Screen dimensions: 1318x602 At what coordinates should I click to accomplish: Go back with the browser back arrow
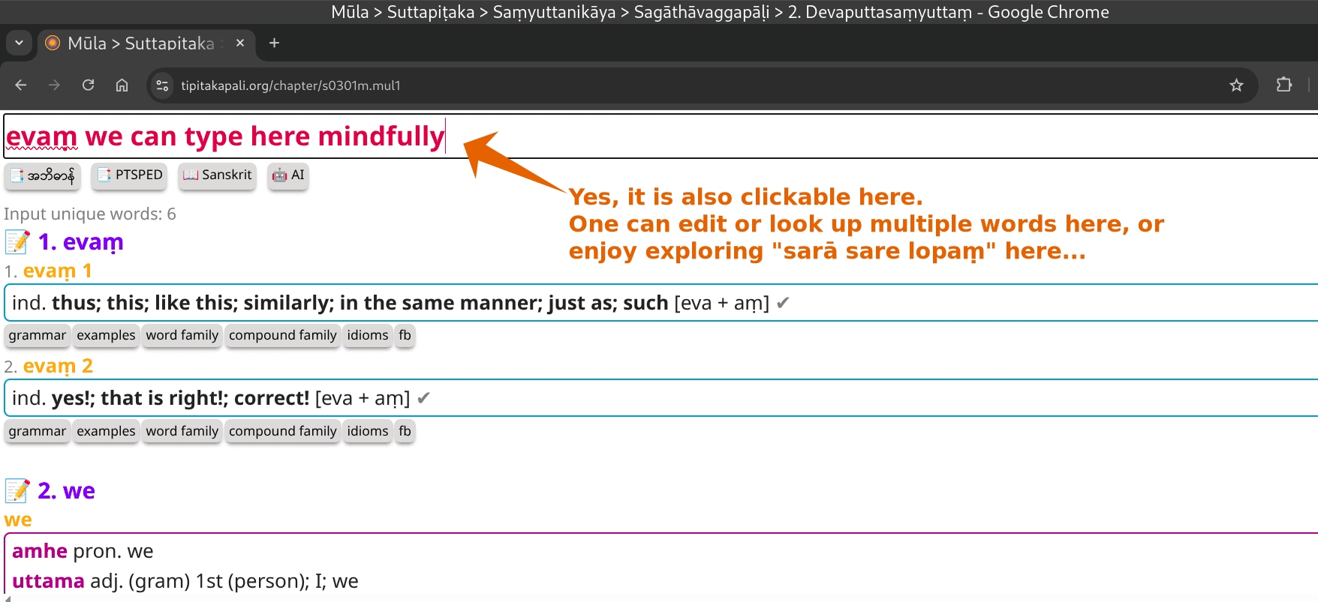(x=21, y=85)
